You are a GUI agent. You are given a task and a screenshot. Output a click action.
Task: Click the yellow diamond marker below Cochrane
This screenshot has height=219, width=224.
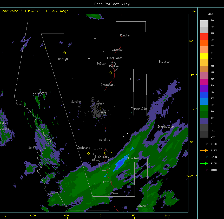click(x=88, y=154)
